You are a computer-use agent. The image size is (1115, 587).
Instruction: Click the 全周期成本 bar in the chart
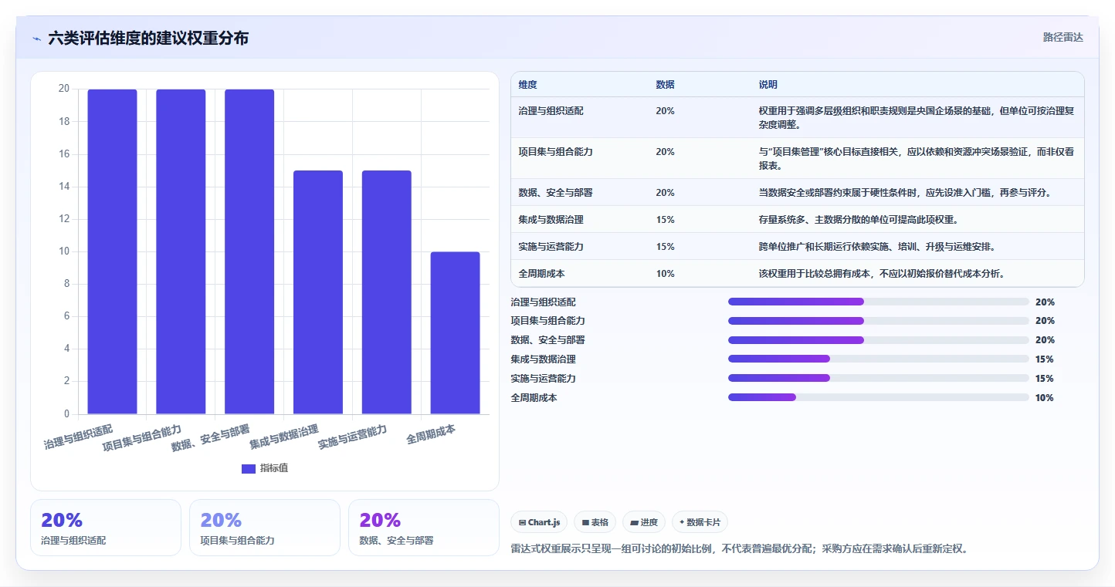(x=456, y=333)
